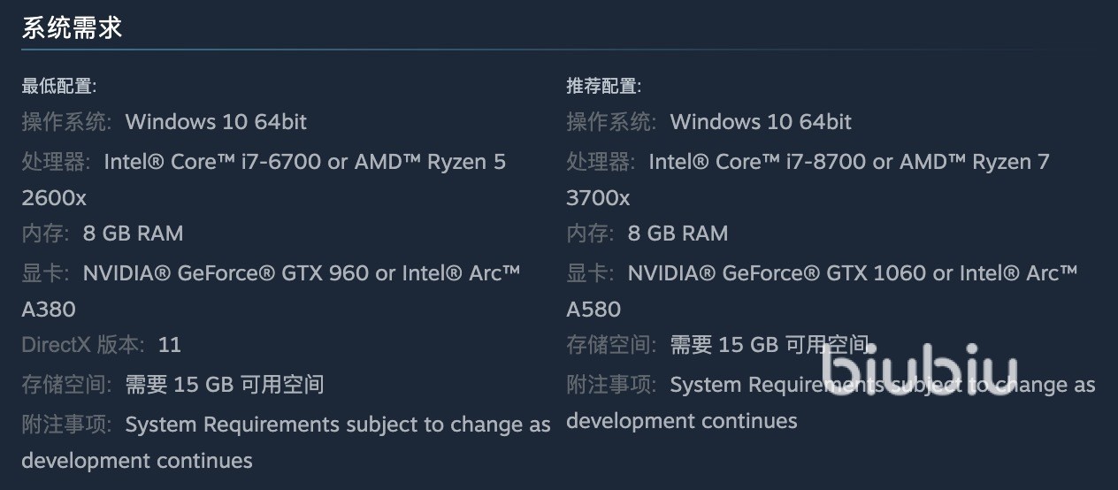Click the 推荐配置 label
The height and width of the screenshot is (490, 1118).
coord(603,86)
